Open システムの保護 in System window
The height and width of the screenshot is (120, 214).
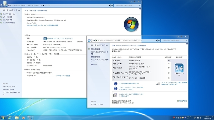(x=7, y=20)
